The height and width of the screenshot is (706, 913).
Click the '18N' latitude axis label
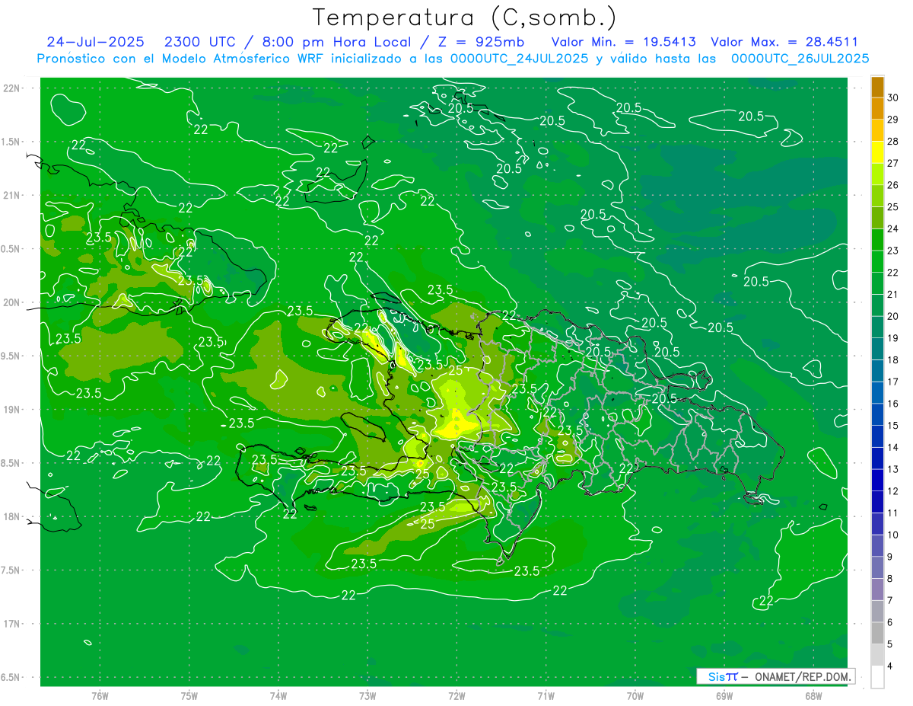13,516
